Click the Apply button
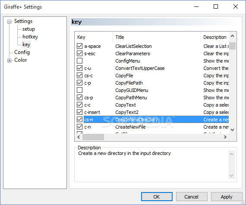 [227, 197]
